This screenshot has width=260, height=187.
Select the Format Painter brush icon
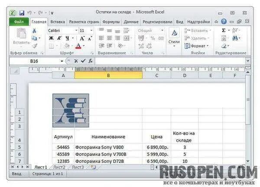[35, 46]
